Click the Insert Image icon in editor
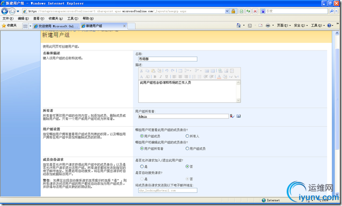 (226, 71)
